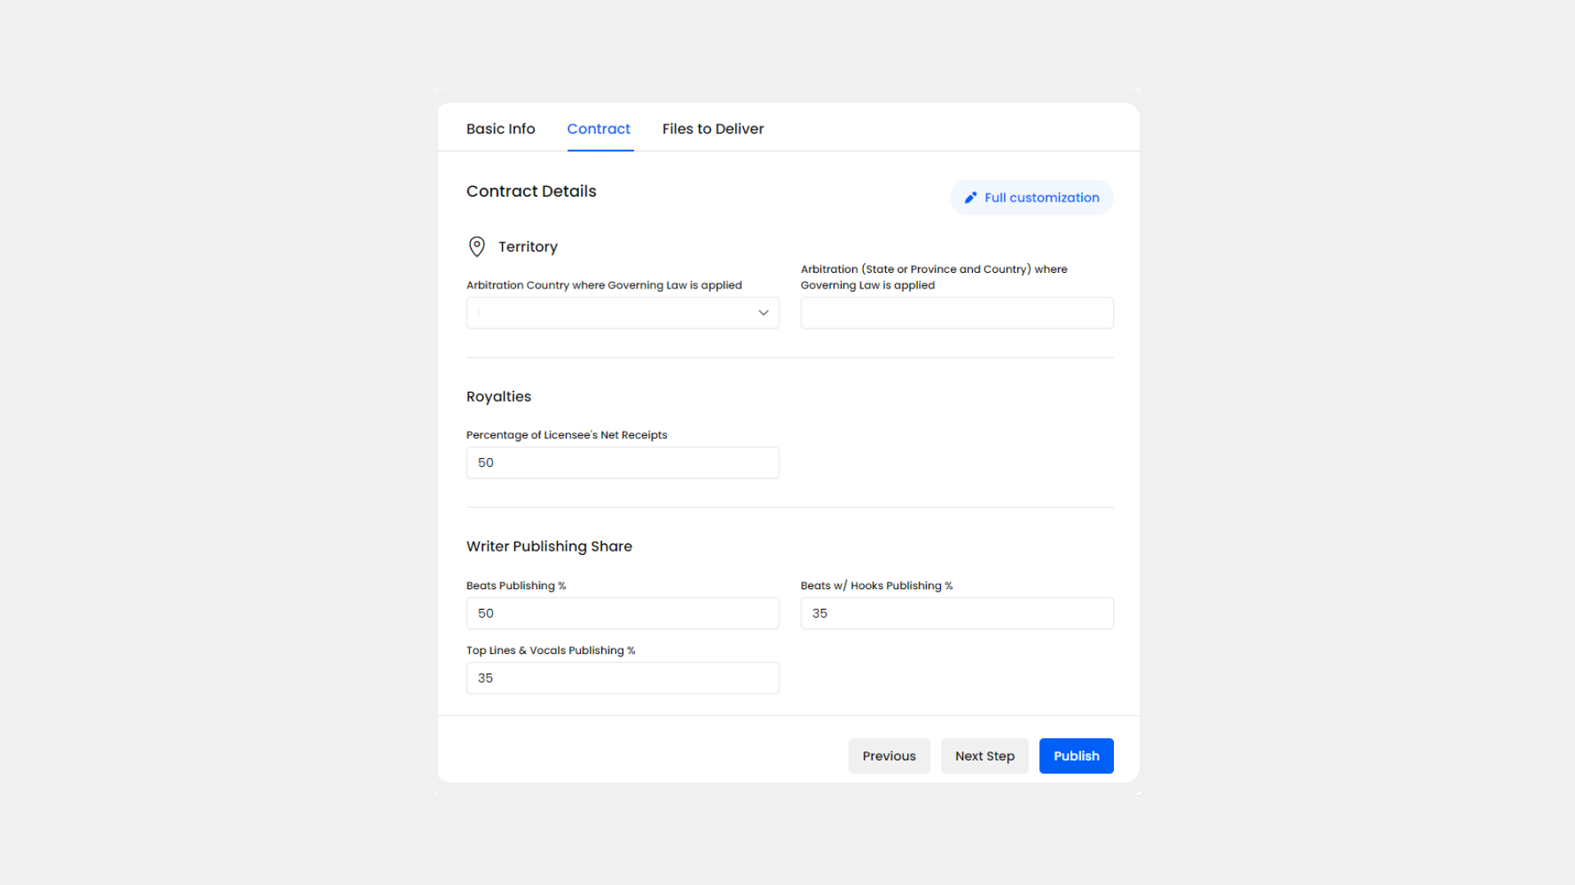Image resolution: width=1575 pixels, height=885 pixels.
Task: Click the pencil icon beside Full customization
Action: point(970,197)
